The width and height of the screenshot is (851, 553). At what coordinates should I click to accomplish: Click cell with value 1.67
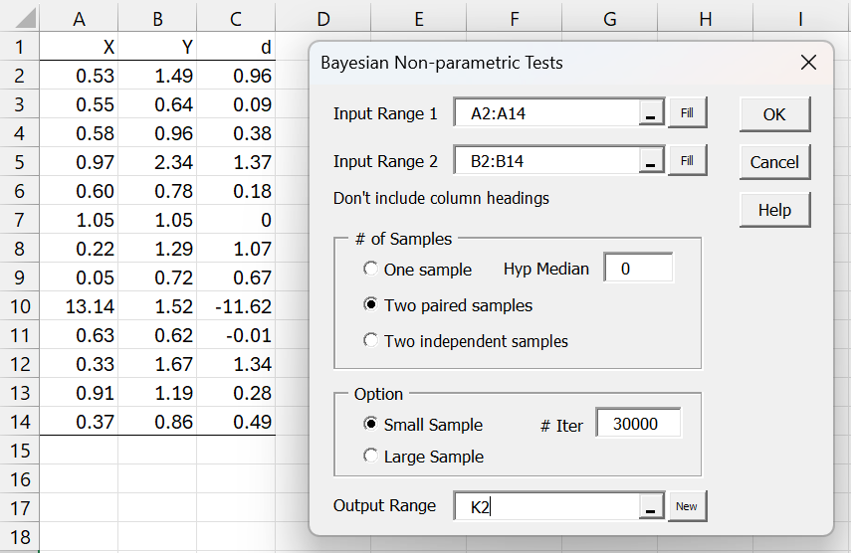point(157,364)
